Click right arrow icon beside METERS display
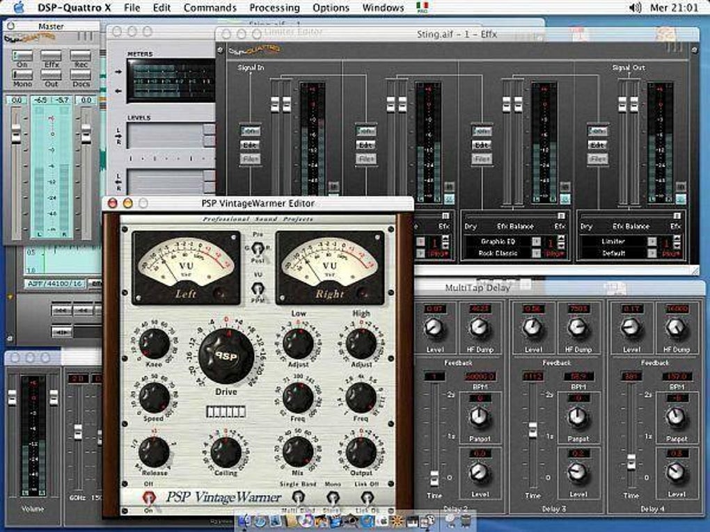This screenshot has width=710, height=532. point(118,72)
